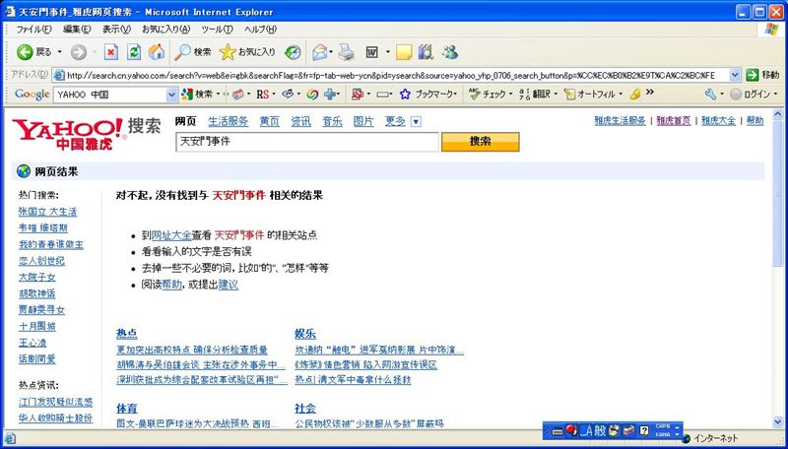Click the green 移動 Go button
The image size is (788, 449).
tap(761, 75)
